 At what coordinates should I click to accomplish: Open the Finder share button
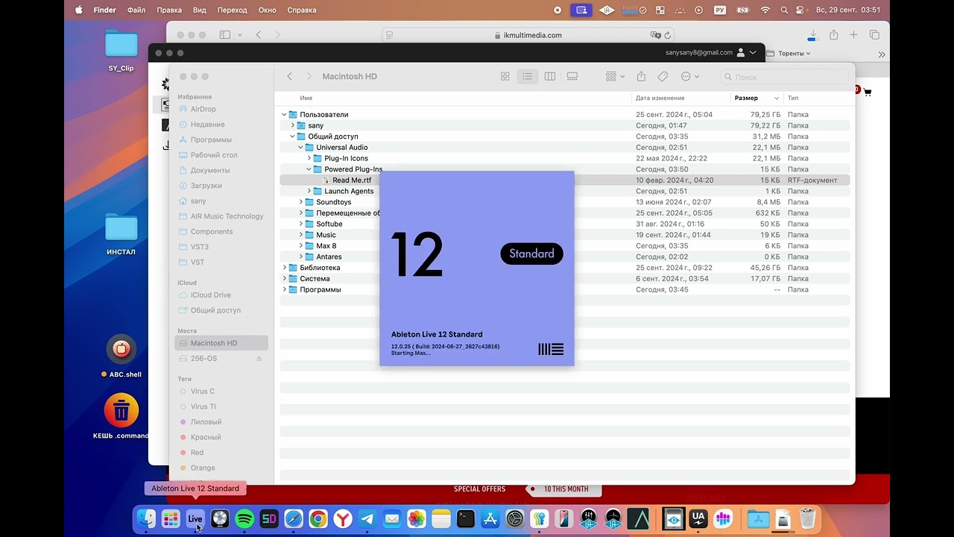pyautogui.click(x=641, y=77)
